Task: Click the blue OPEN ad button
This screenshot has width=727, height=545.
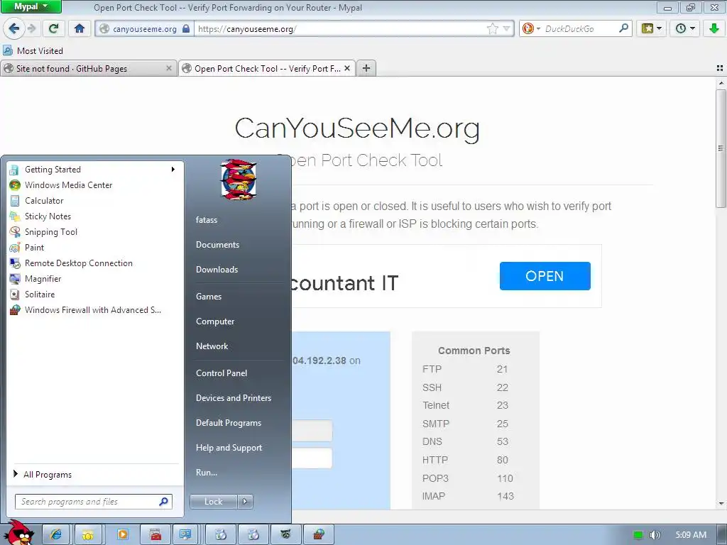Action: (x=545, y=276)
